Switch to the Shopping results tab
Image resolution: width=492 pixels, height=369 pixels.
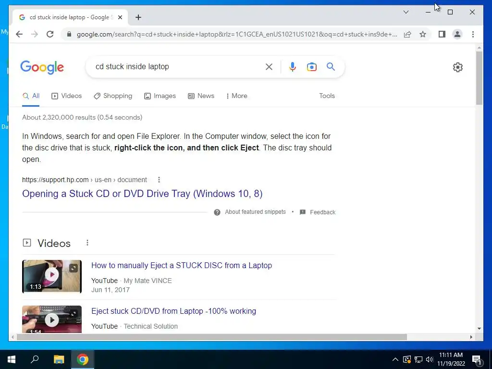coord(113,96)
